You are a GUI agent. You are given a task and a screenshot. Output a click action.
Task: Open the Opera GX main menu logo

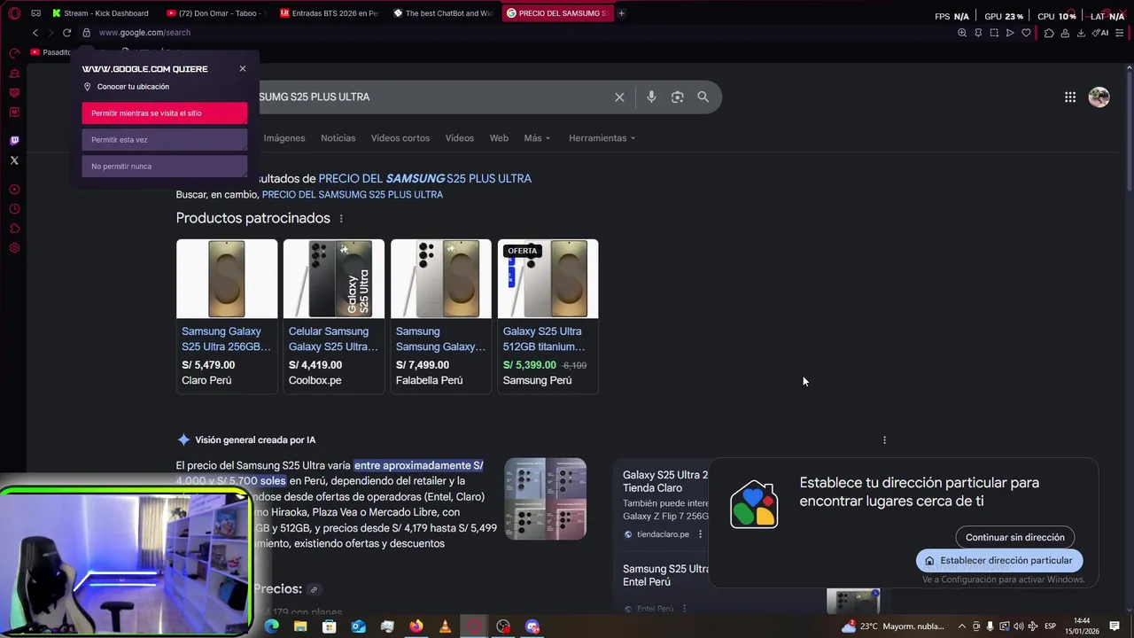point(14,13)
